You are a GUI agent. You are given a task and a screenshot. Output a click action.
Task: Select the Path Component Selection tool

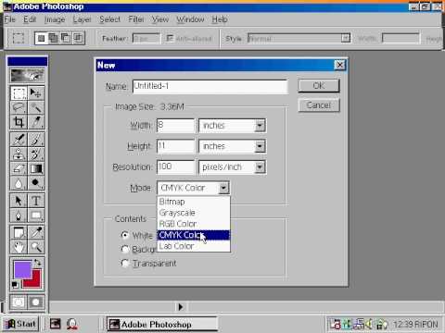tap(19, 201)
